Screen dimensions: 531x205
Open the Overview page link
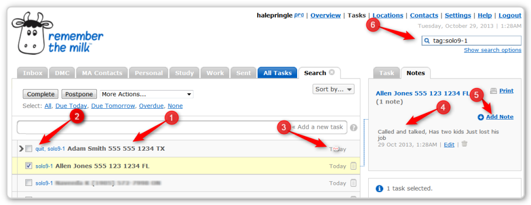pos(326,15)
